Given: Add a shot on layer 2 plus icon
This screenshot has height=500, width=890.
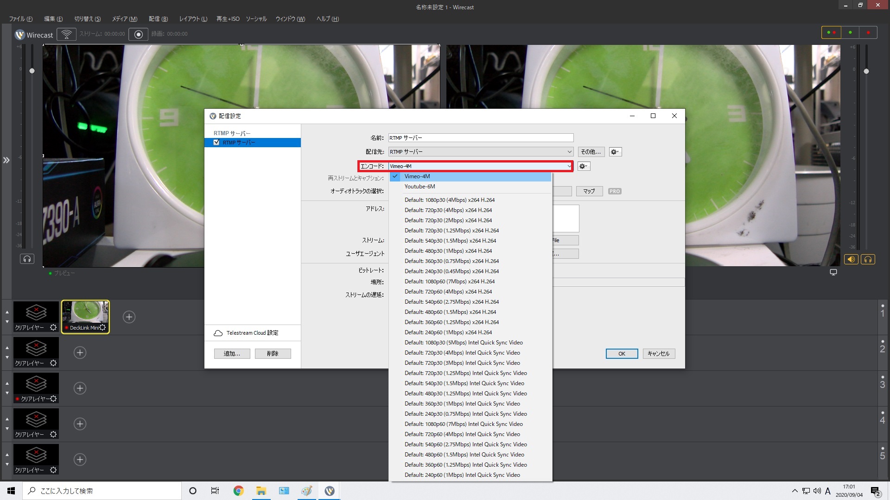Looking at the screenshot, I should click(80, 353).
